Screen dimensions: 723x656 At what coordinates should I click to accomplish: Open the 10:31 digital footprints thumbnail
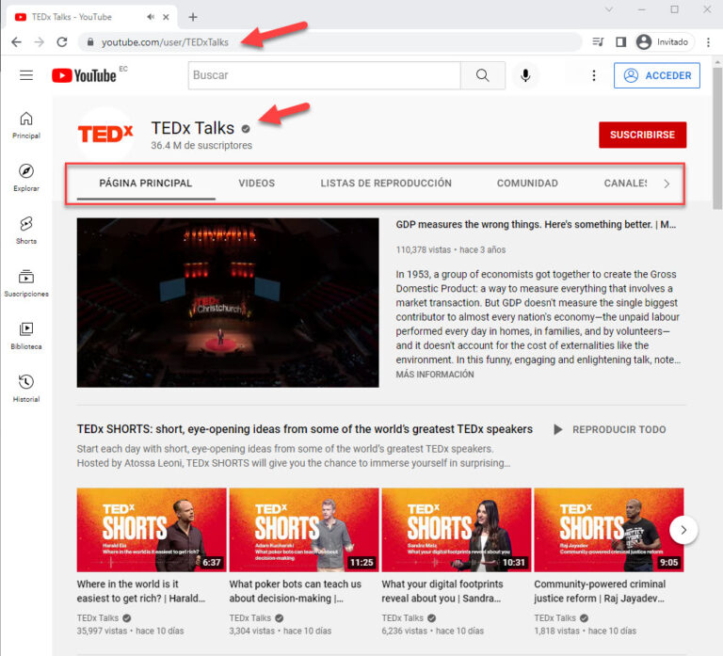pyautogui.click(x=457, y=530)
